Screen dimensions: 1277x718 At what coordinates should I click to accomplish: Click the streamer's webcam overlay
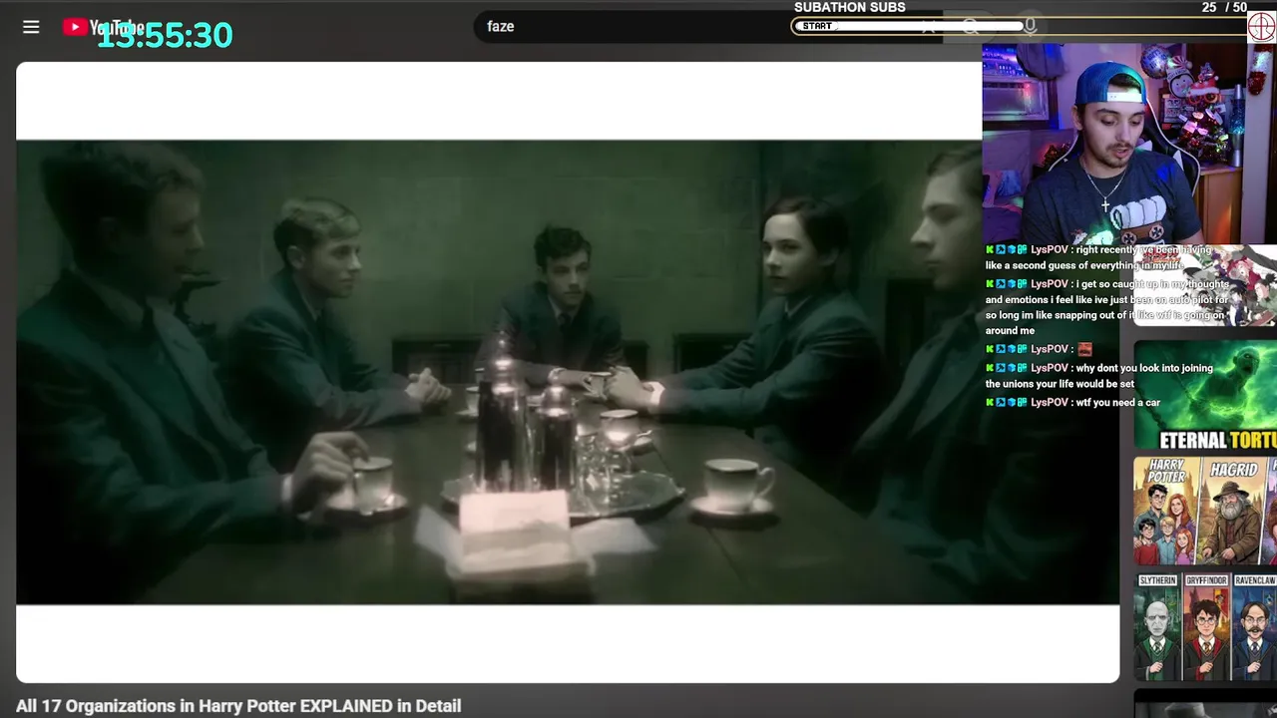click(x=1114, y=144)
